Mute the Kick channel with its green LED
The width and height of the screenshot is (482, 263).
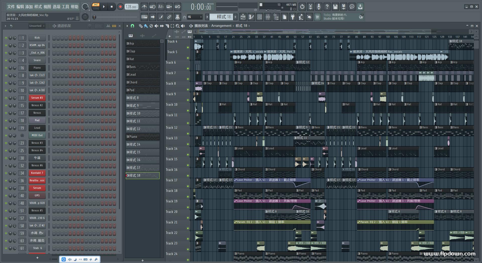tap(6, 38)
